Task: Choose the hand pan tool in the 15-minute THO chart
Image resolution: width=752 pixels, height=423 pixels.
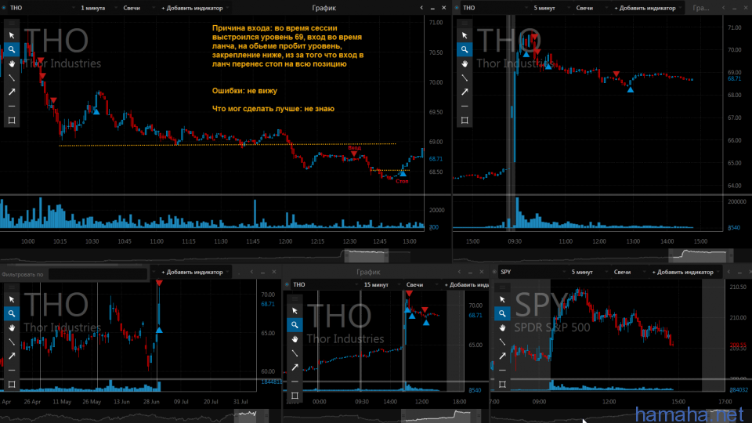Action: coord(295,339)
